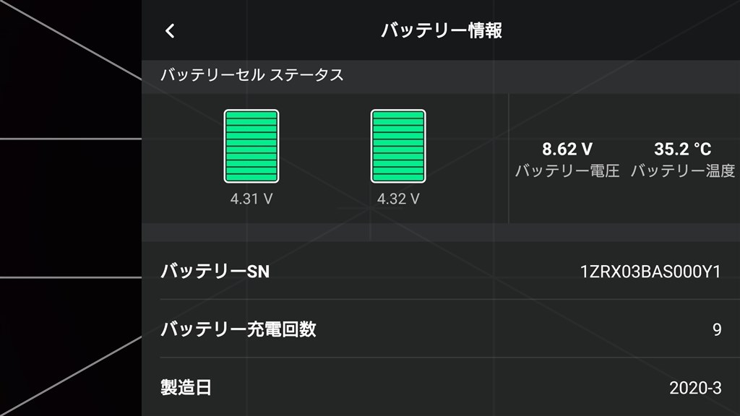The height and width of the screenshot is (416, 740).
Task: Click serial number 1ZRX03BAS000Y1
Action: [650, 272]
